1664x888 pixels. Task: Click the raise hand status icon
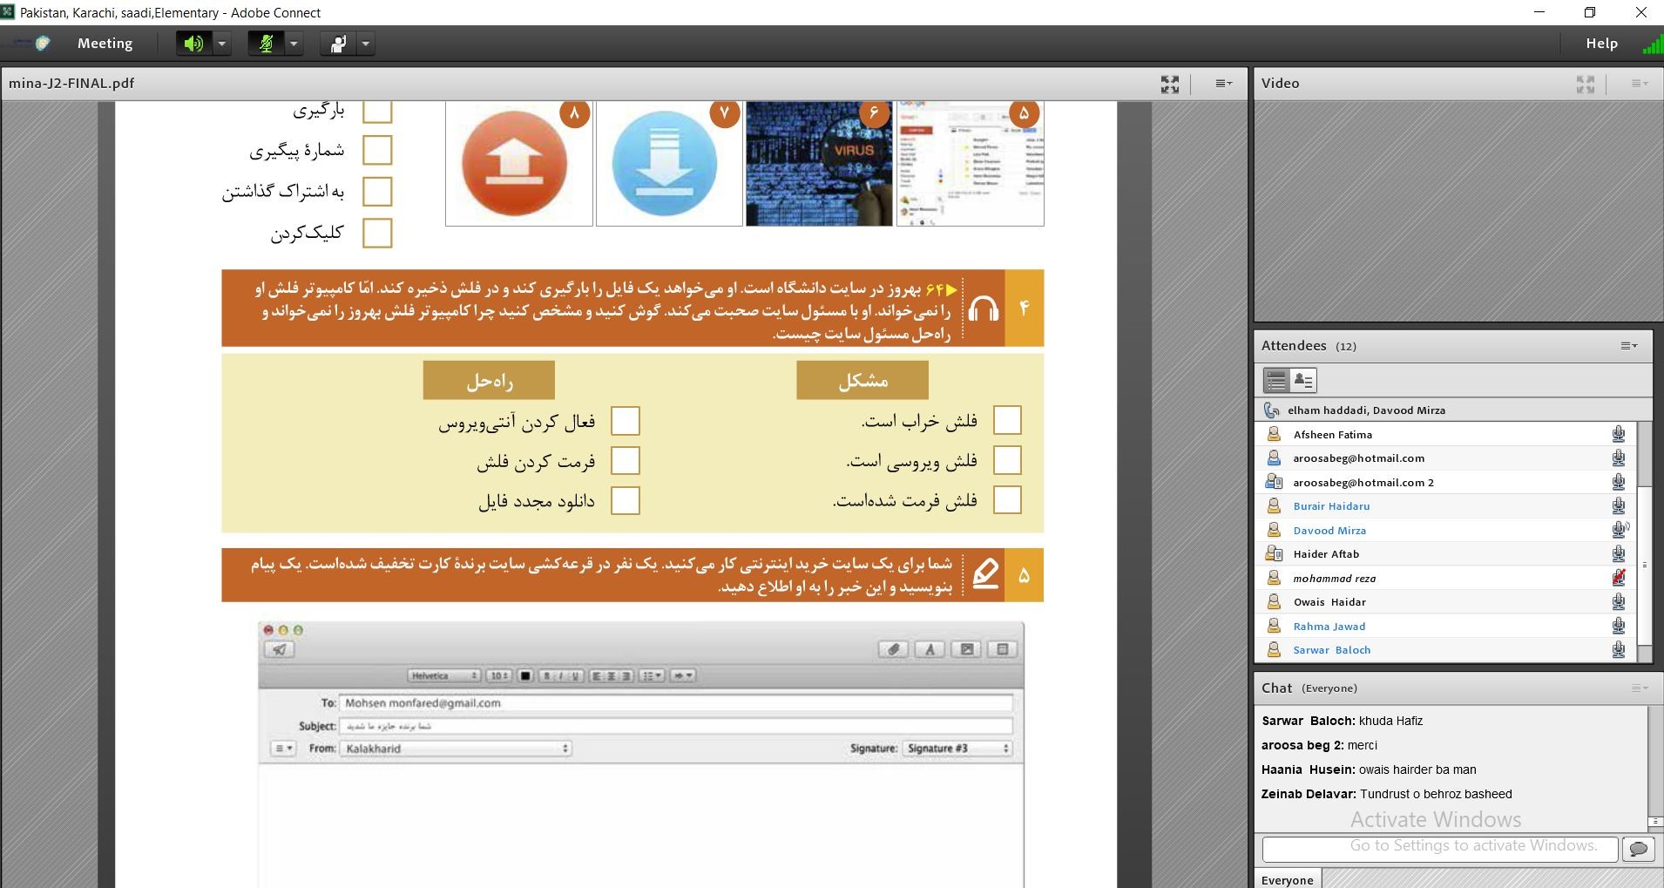click(338, 44)
